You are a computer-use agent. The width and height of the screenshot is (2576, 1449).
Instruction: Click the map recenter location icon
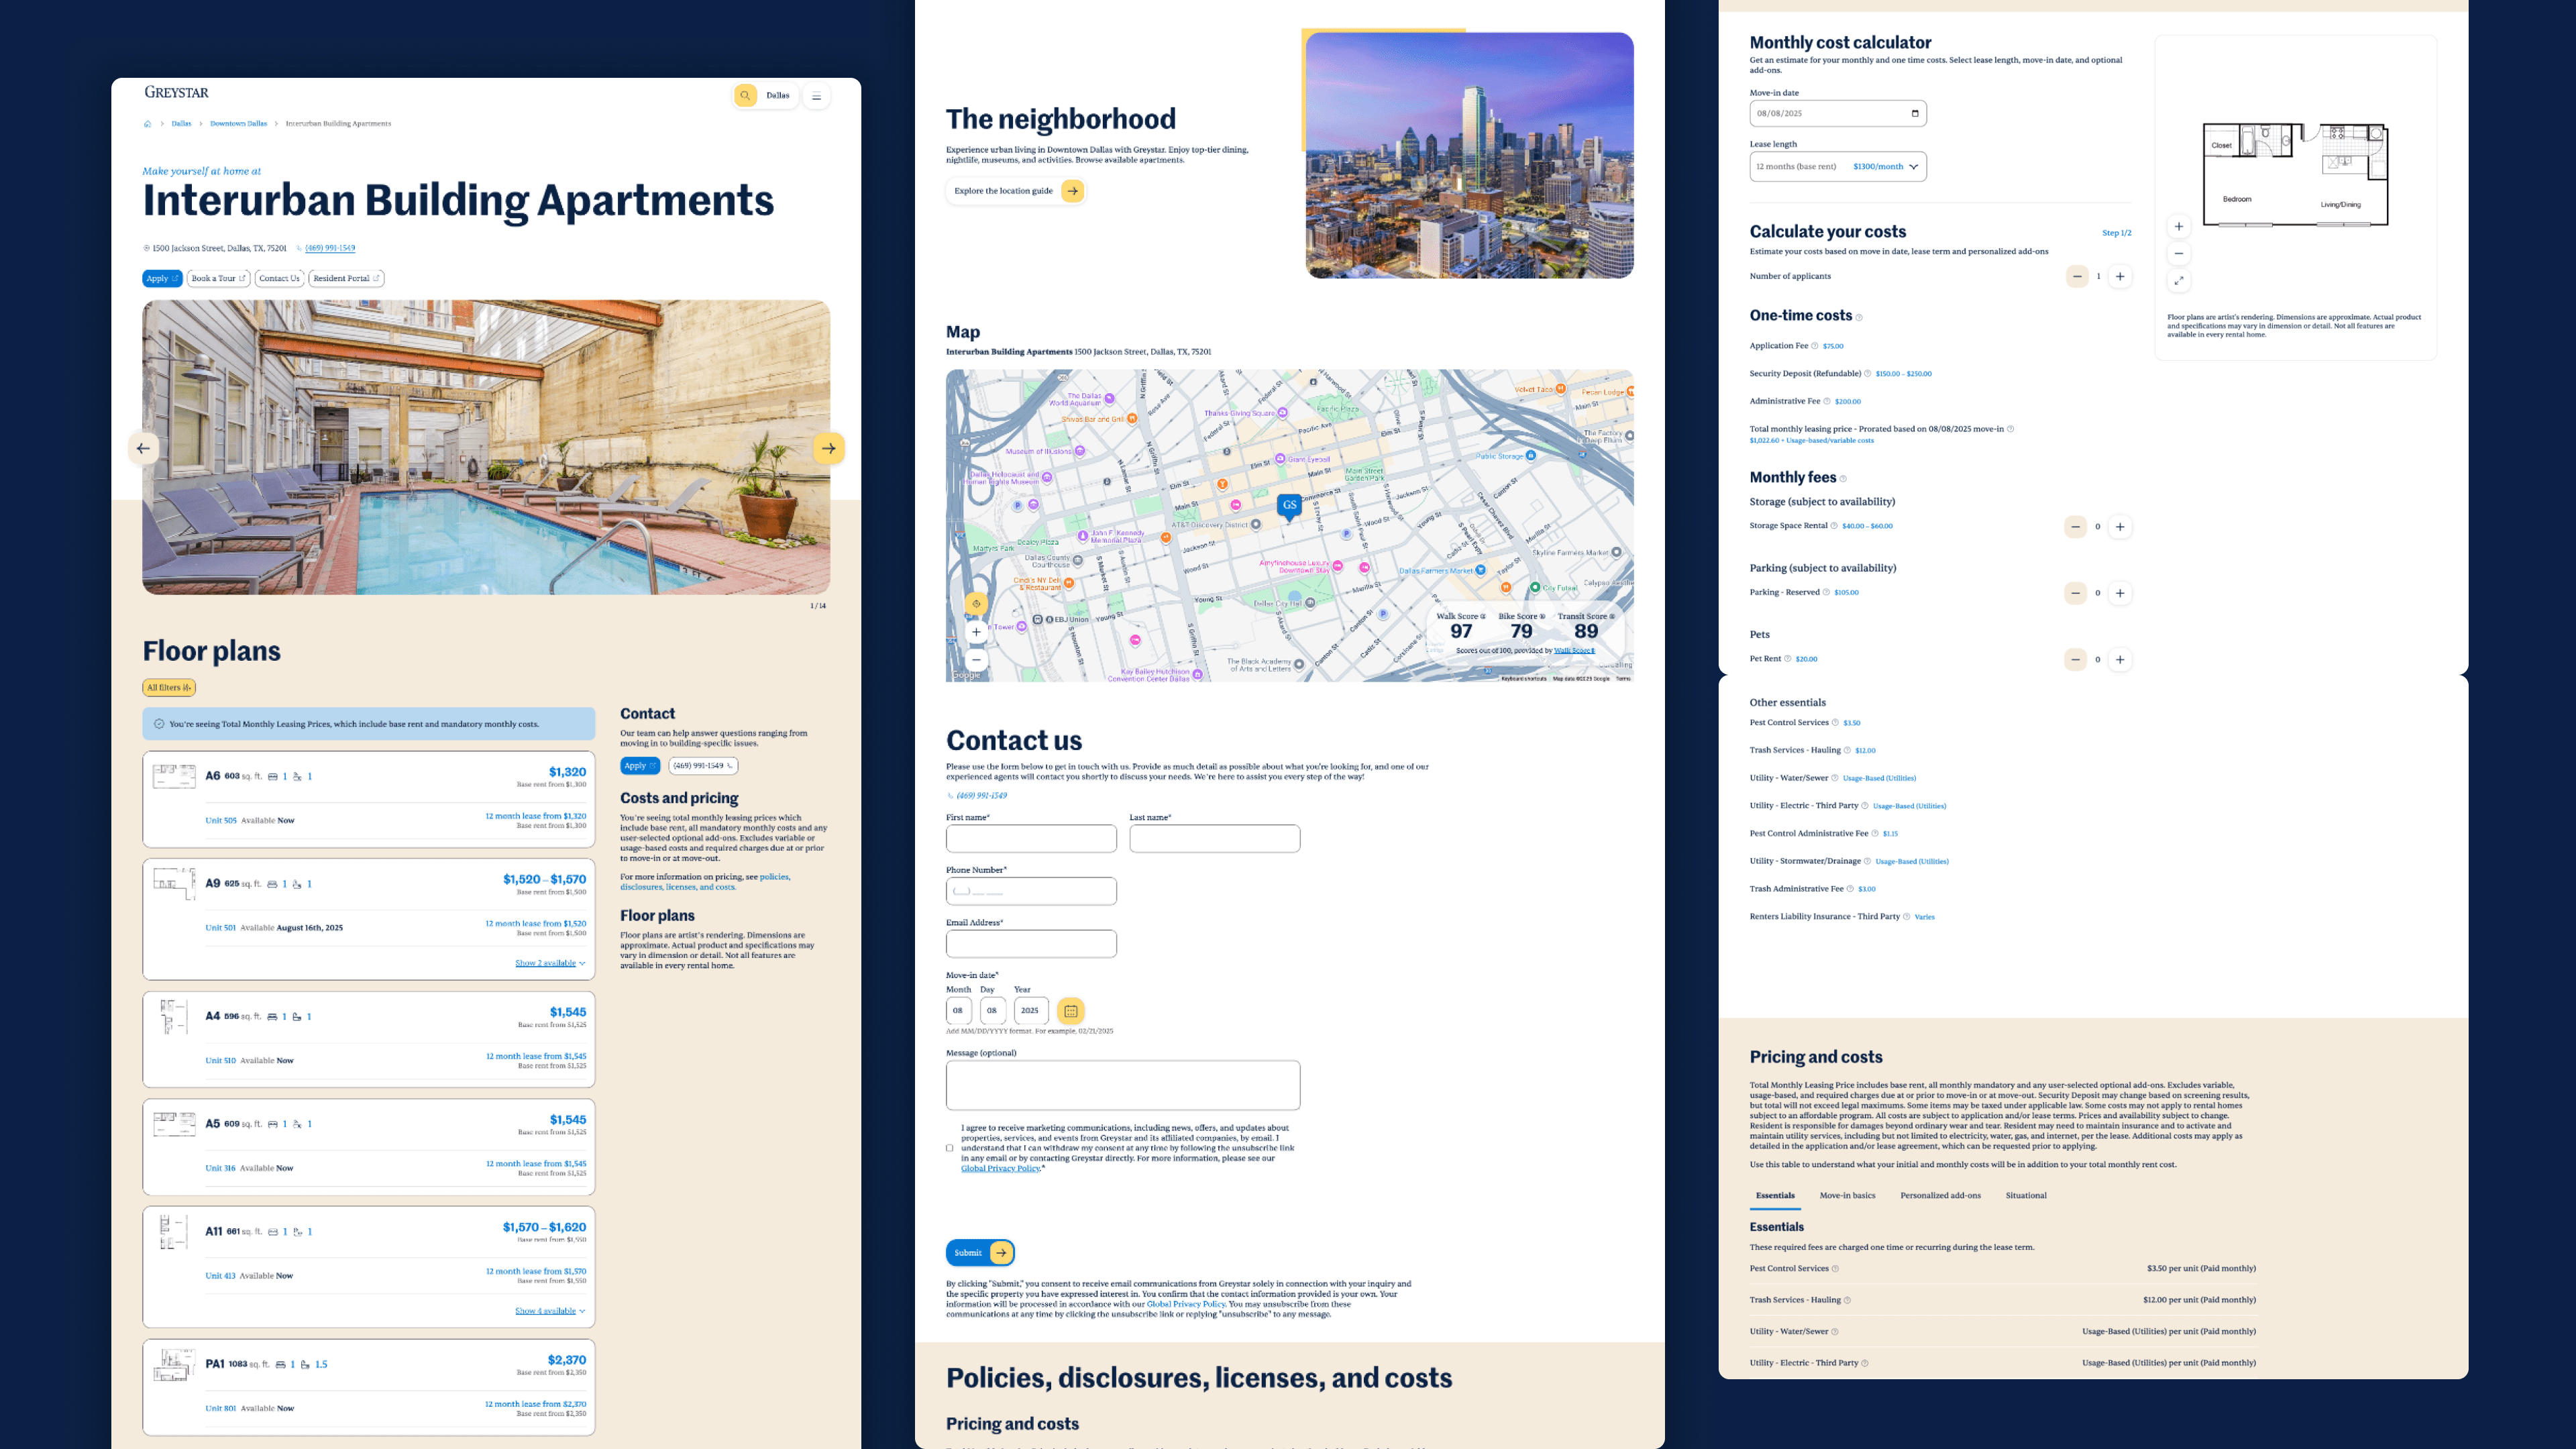pyautogui.click(x=976, y=604)
